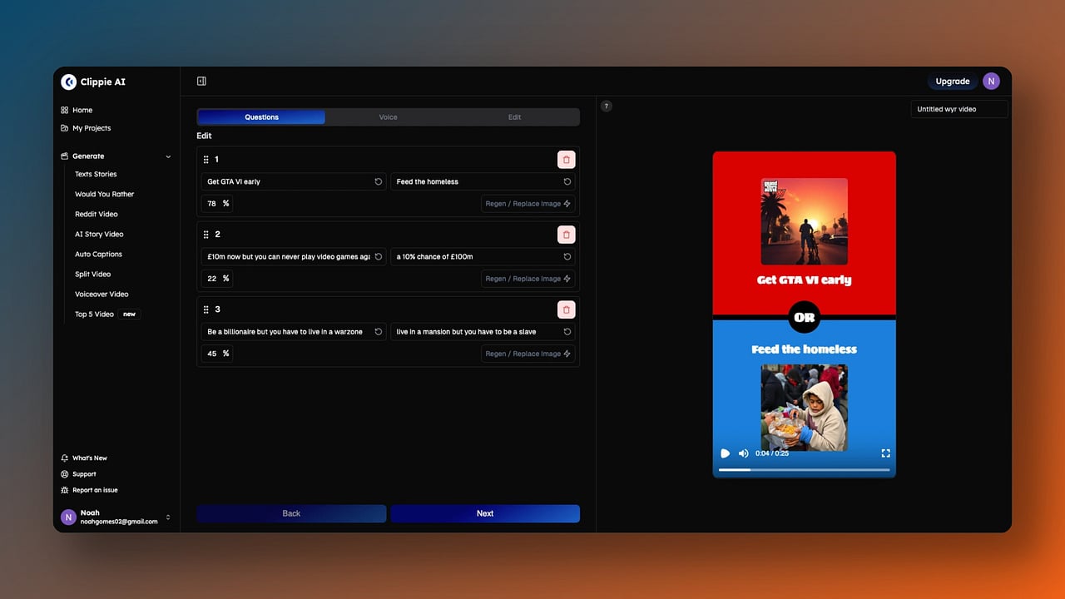Viewport: 1065px width, 599px height.
Task: Grab the drag handle of question 2
Action: [x=206, y=235]
